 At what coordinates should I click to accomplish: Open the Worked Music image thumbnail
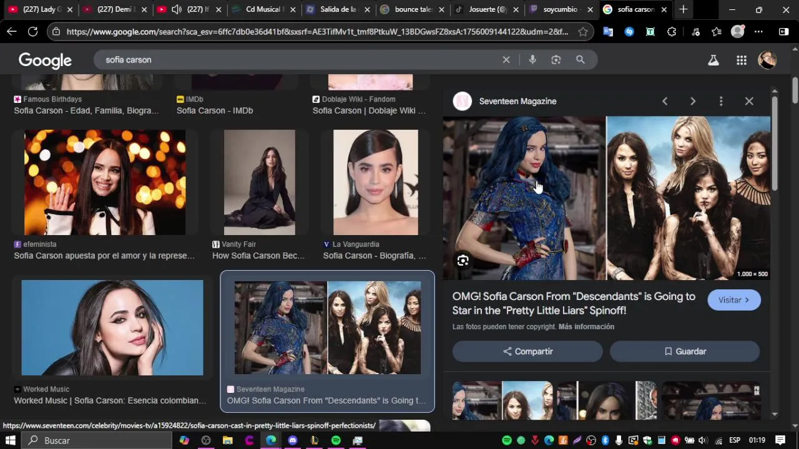112,327
